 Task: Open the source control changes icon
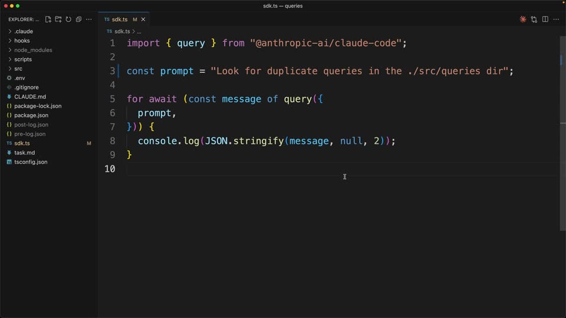click(x=534, y=19)
